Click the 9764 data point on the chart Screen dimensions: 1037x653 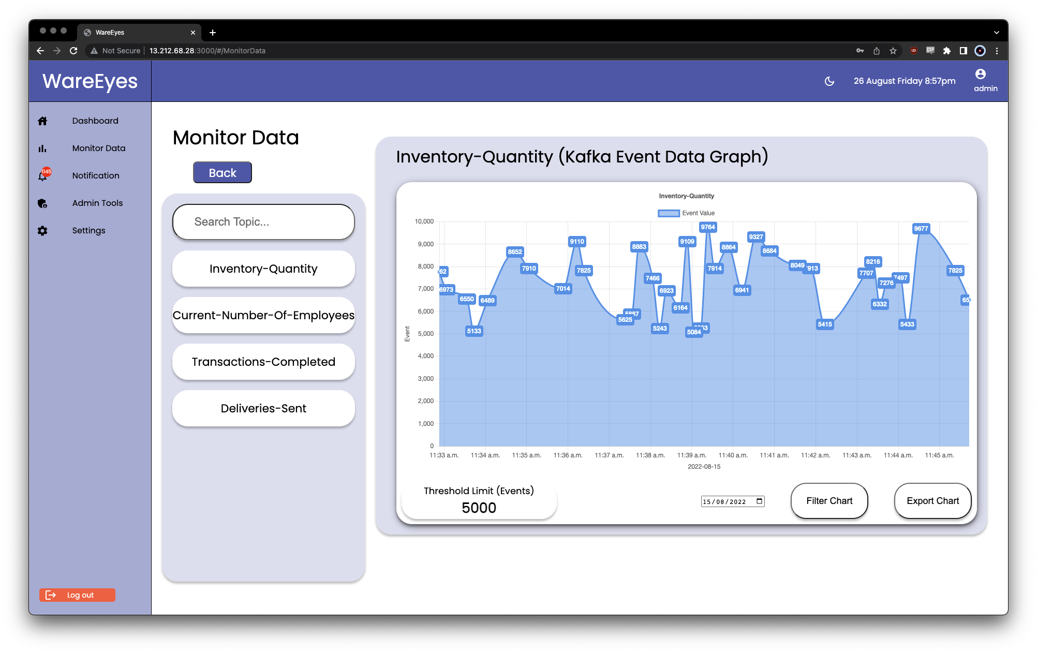707,227
